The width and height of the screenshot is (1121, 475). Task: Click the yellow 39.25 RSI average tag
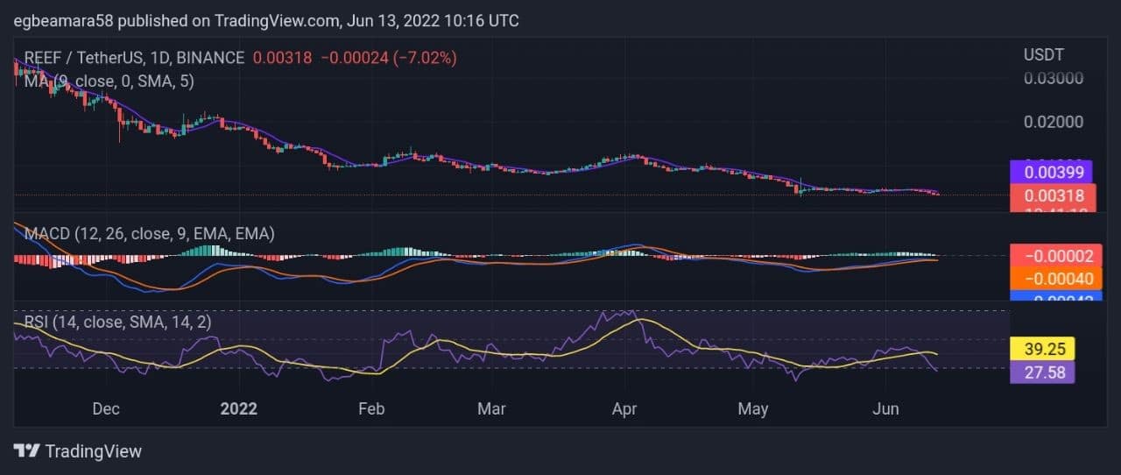pyautogui.click(x=1041, y=349)
